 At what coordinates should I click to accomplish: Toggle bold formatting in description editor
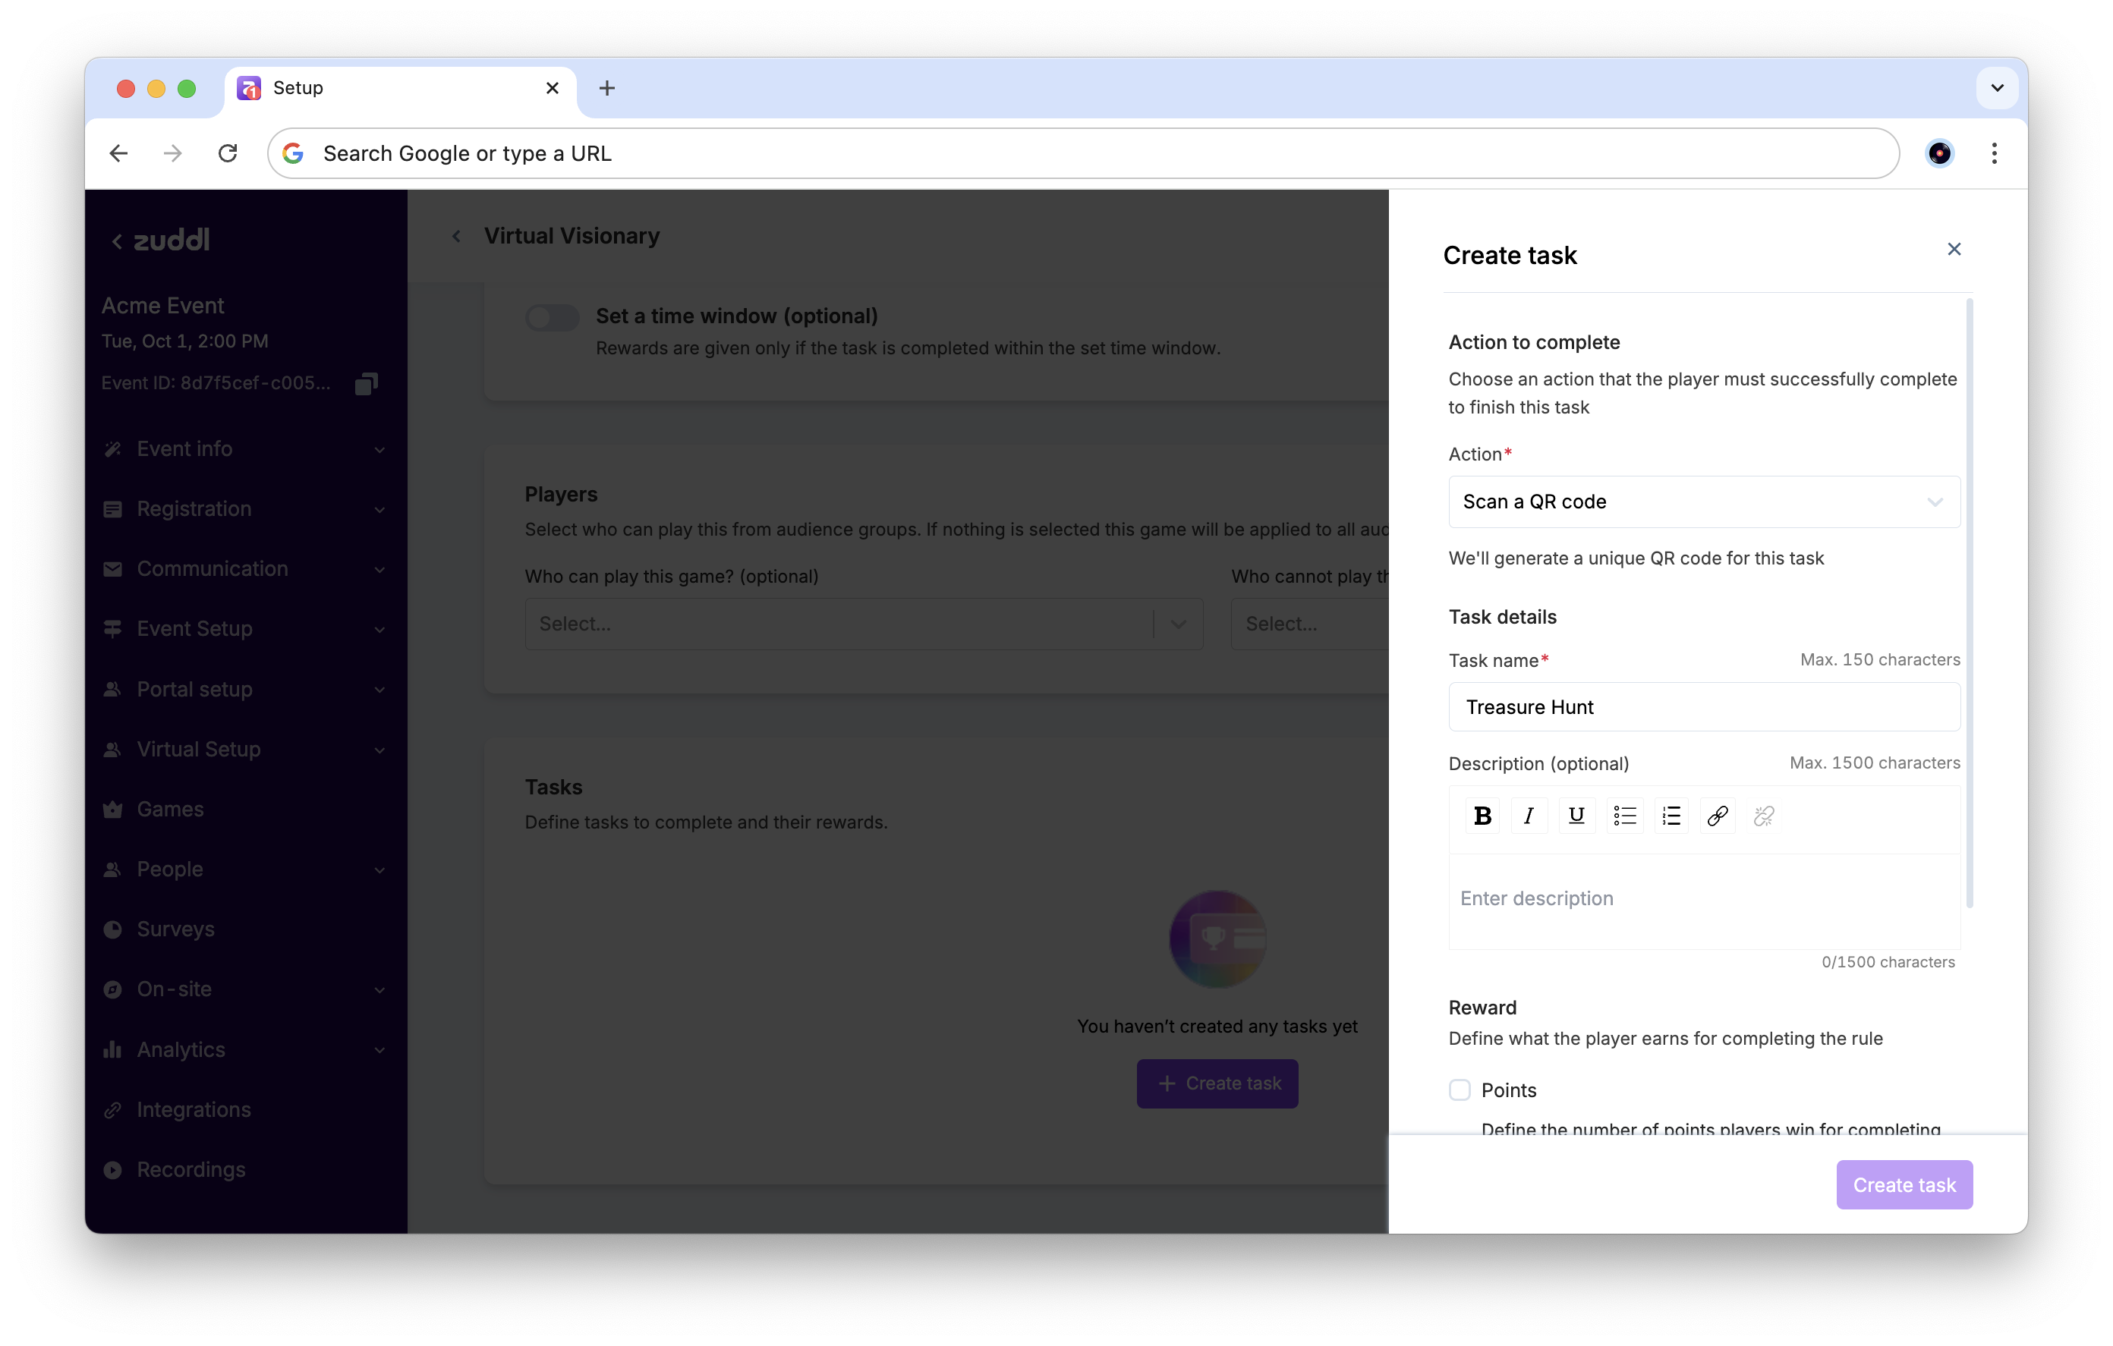(x=1482, y=816)
